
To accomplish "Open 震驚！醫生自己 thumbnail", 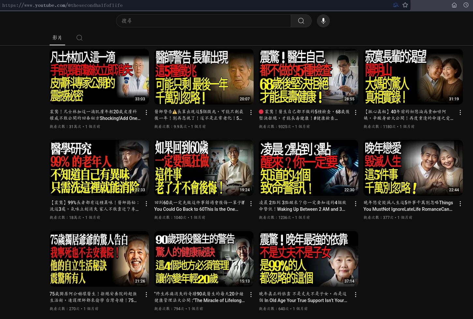I will (308, 77).
